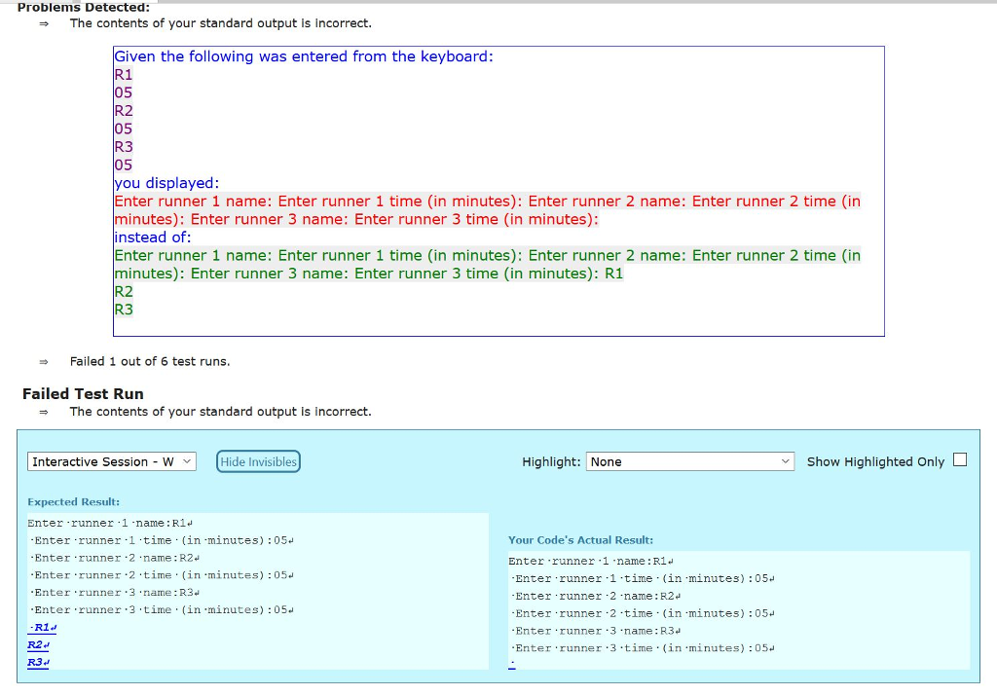Click the 'instead of:' label
997x695 pixels.
pos(153,238)
